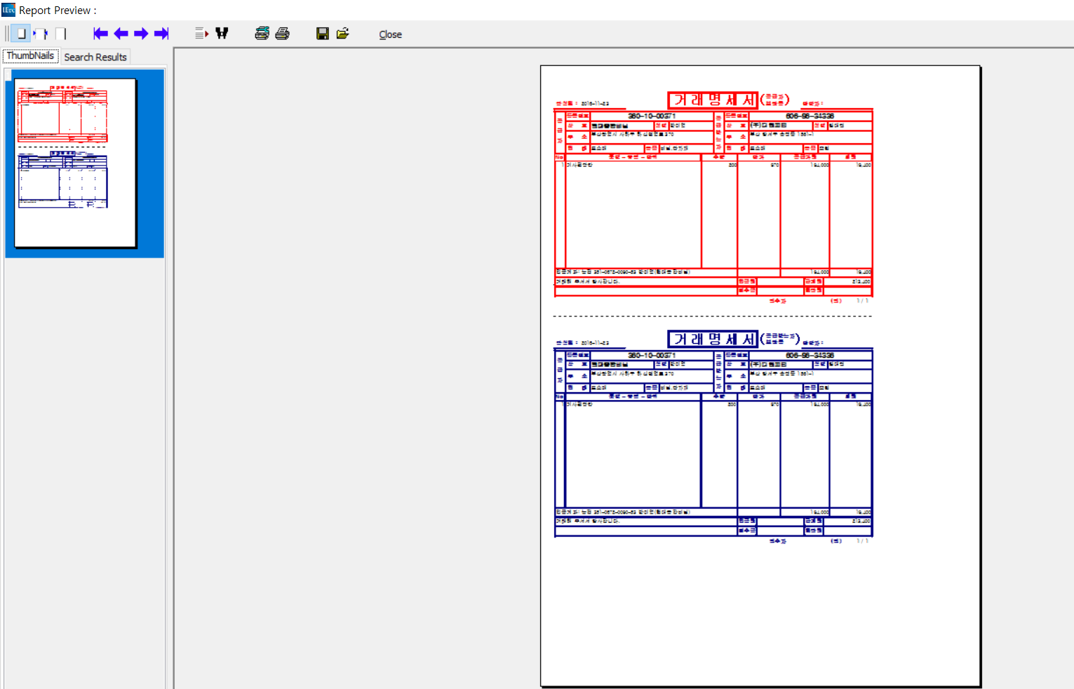1074x689 pixels.
Task: Advance to the next page
Action: coord(141,34)
